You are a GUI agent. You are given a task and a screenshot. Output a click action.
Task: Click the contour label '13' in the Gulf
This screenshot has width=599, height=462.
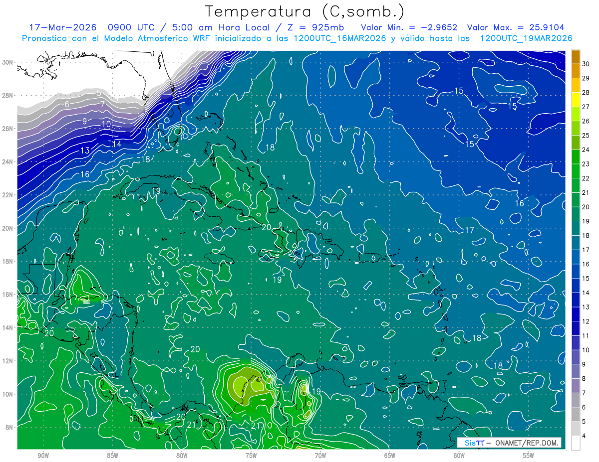85,151
